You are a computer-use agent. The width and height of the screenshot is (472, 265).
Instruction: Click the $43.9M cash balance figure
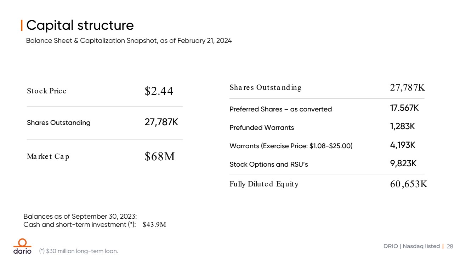pos(154,225)
